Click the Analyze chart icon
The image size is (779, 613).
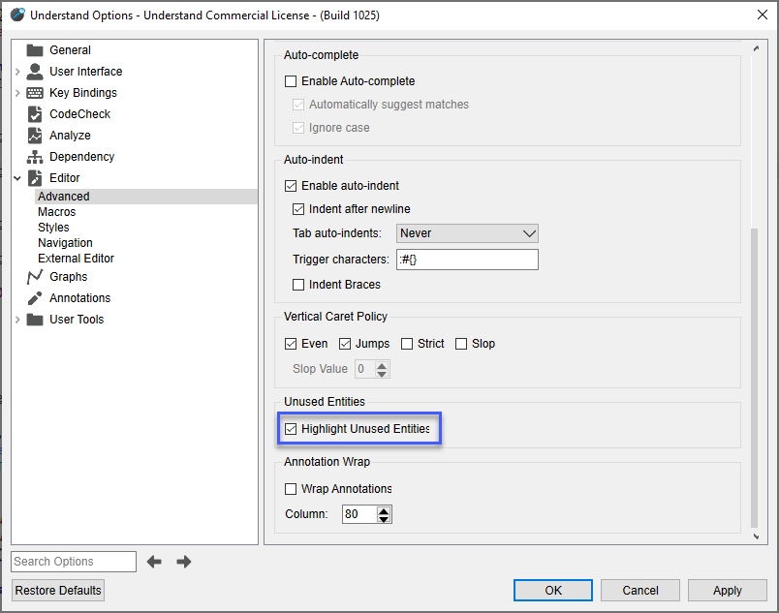pyautogui.click(x=34, y=136)
